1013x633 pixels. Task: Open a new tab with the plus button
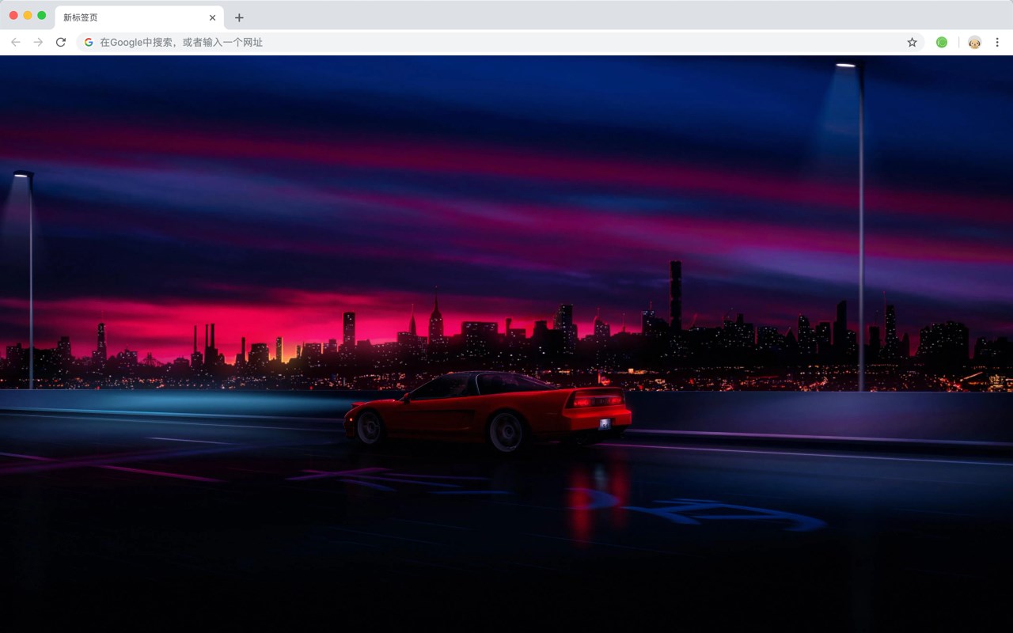[239, 17]
